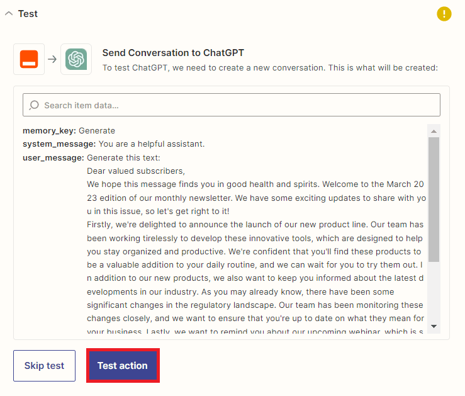The image size is (465, 396).
Task: Select the user_message field label
Action: (53, 157)
